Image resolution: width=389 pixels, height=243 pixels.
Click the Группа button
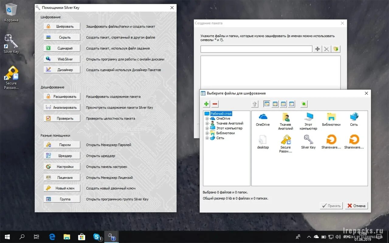[x=62, y=199]
